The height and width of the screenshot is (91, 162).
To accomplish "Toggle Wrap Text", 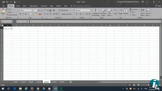I will pyautogui.click(x=64, y=10).
